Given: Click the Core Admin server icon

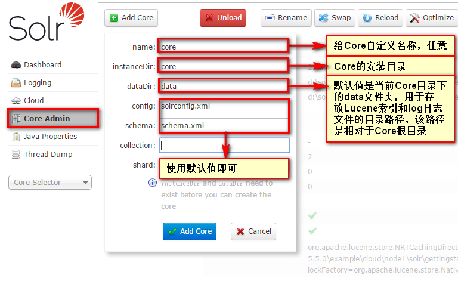Looking at the screenshot, I should point(16,119).
